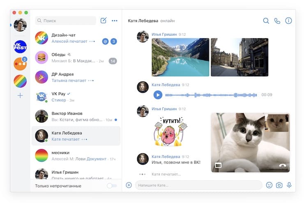Open the месники conversation

click(x=76, y=155)
